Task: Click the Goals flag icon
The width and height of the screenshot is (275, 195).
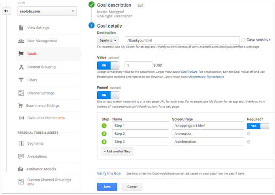Action: pos(21,54)
